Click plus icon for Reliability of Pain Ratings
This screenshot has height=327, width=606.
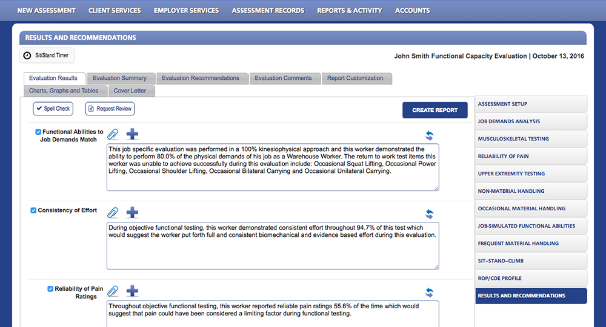132,291
